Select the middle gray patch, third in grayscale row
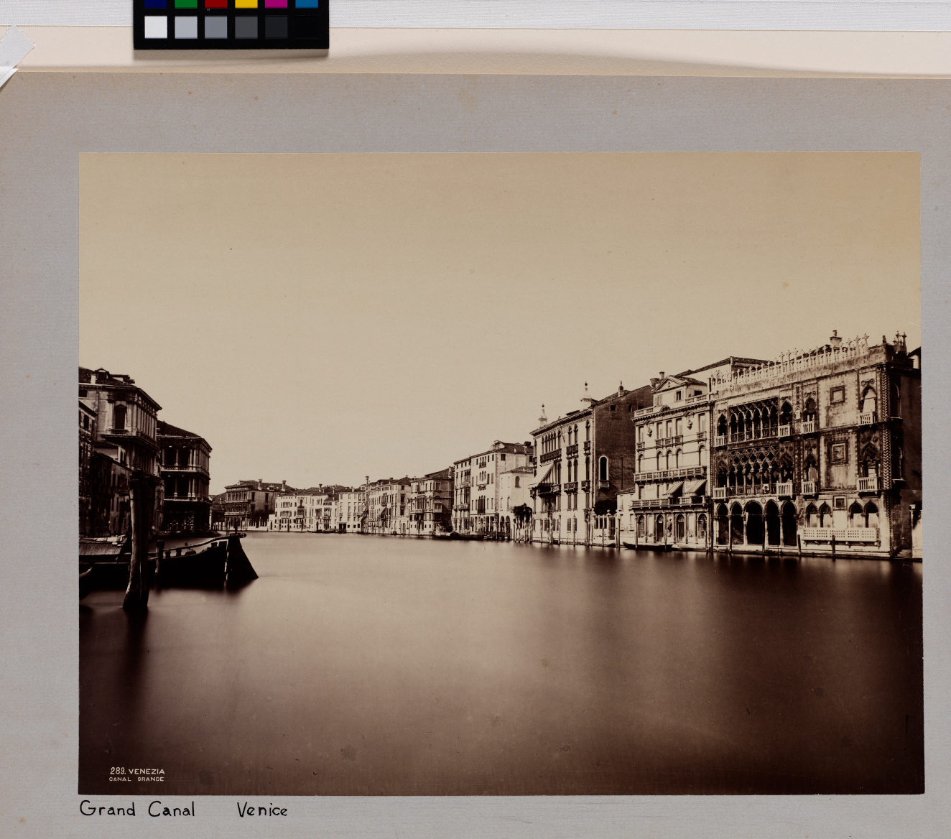The image size is (951, 839). [x=215, y=27]
